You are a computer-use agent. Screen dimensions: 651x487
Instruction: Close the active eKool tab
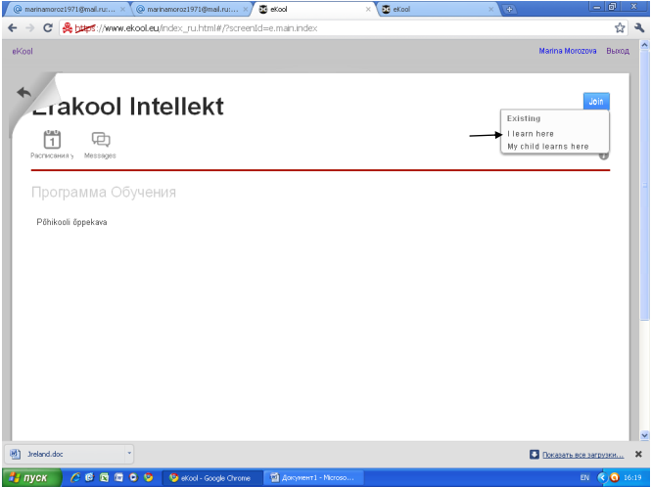368,9
